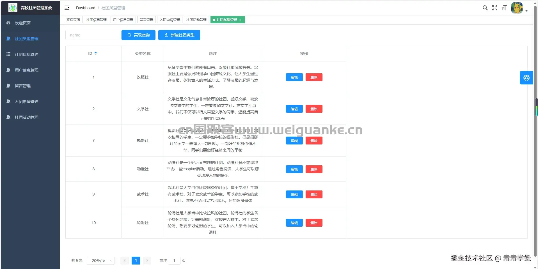Edit the 武术社 row
The image size is (538, 269).
tap(294, 194)
